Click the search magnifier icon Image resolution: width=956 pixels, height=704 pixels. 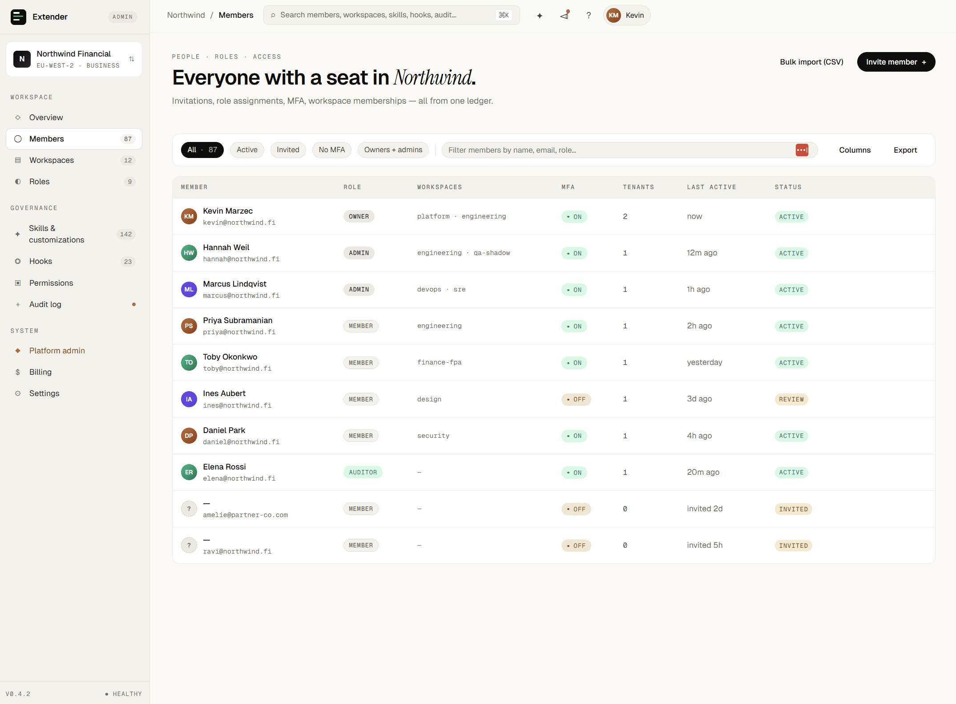pos(273,15)
